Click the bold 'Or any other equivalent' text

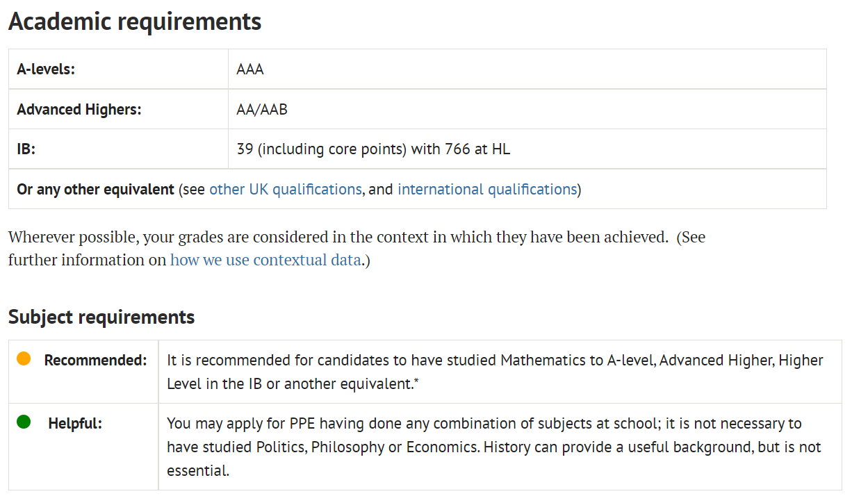point(96,189)
